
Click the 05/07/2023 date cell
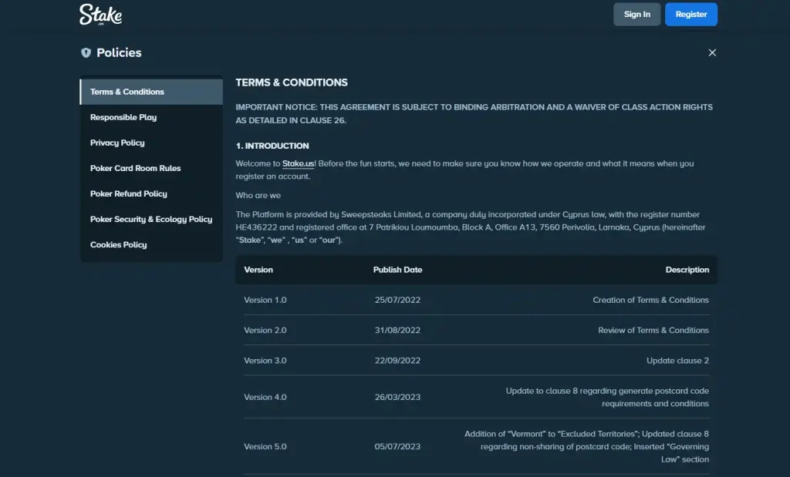click(x=397, y=446)
